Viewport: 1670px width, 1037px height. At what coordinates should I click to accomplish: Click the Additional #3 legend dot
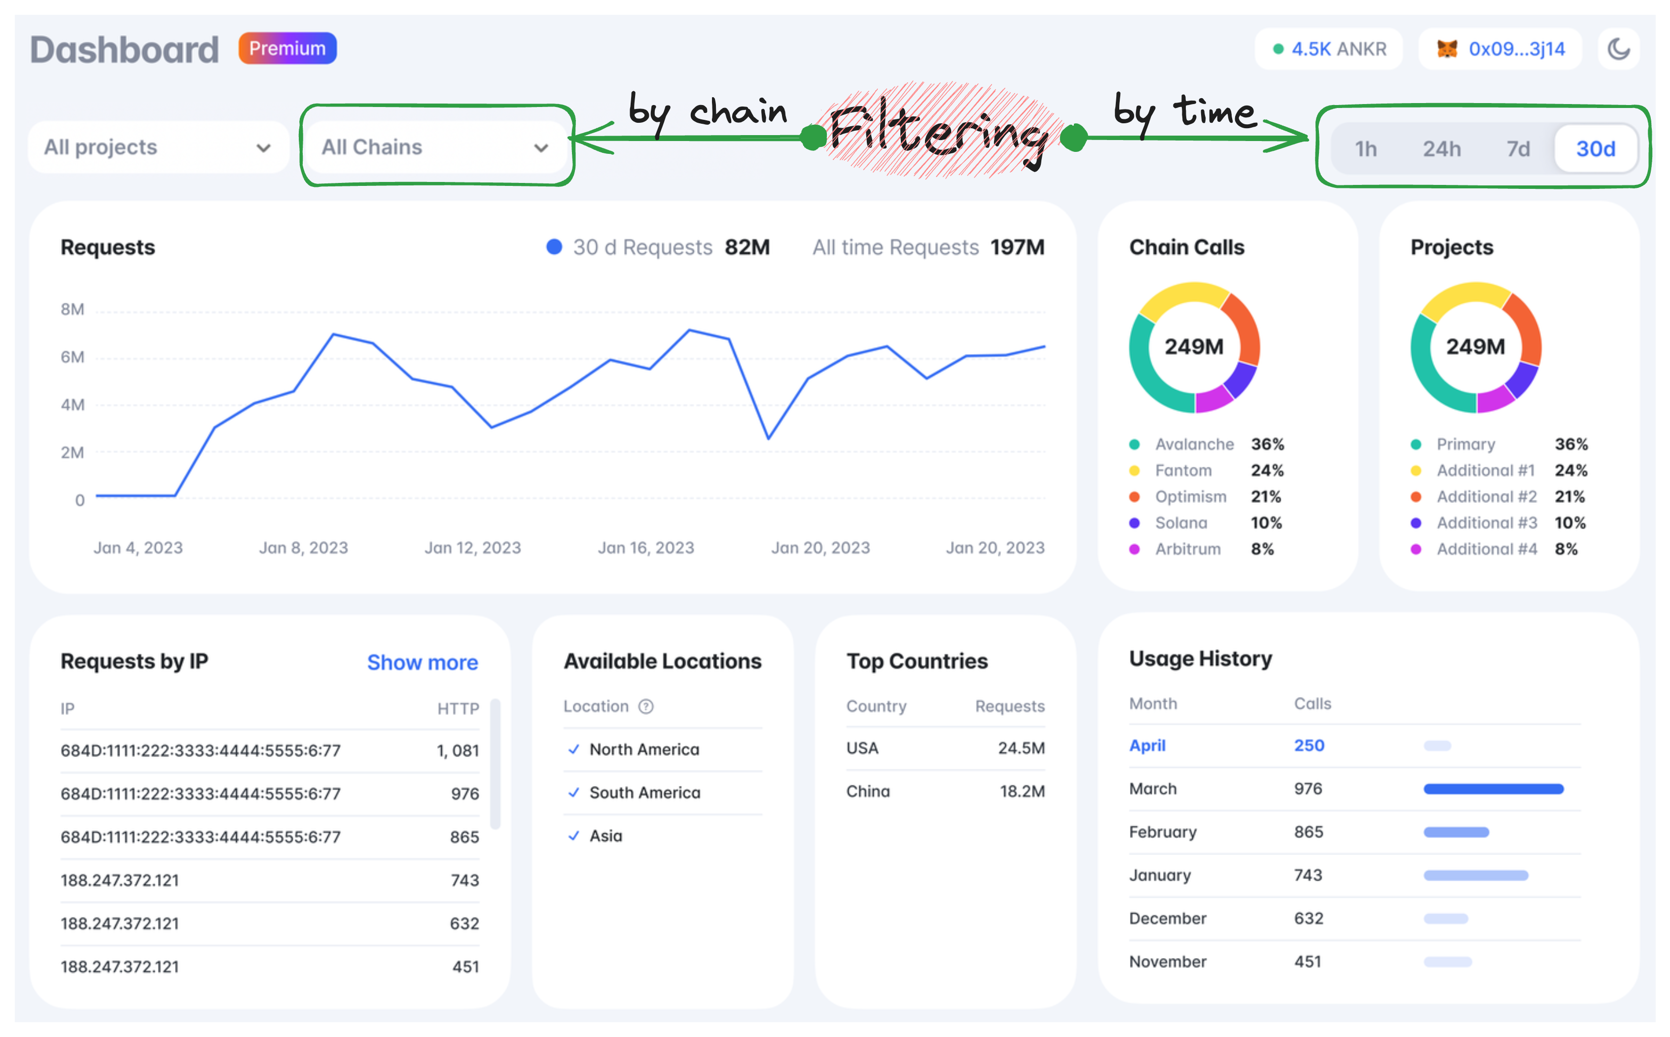pos(1416,523)
